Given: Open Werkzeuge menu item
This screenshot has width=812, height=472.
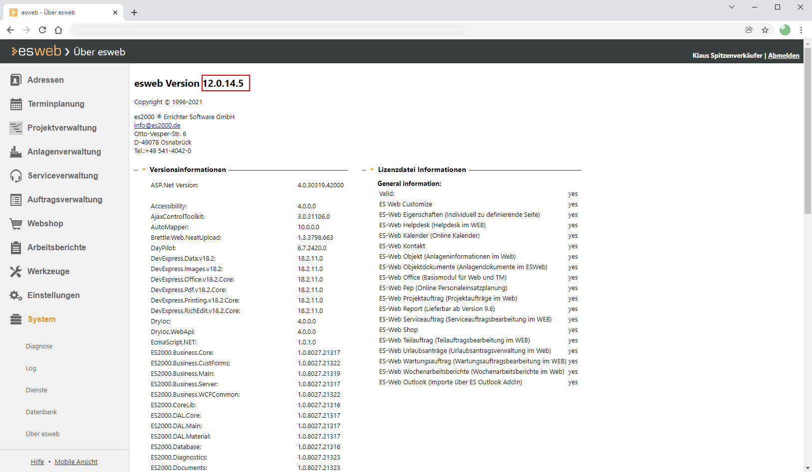Looking at the screenshot, I should point(48,271).
